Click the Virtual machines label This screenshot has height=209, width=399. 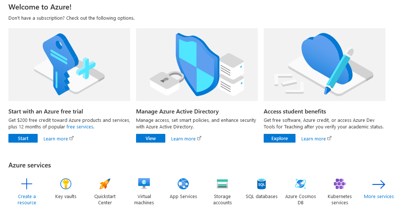click(144, 200)
